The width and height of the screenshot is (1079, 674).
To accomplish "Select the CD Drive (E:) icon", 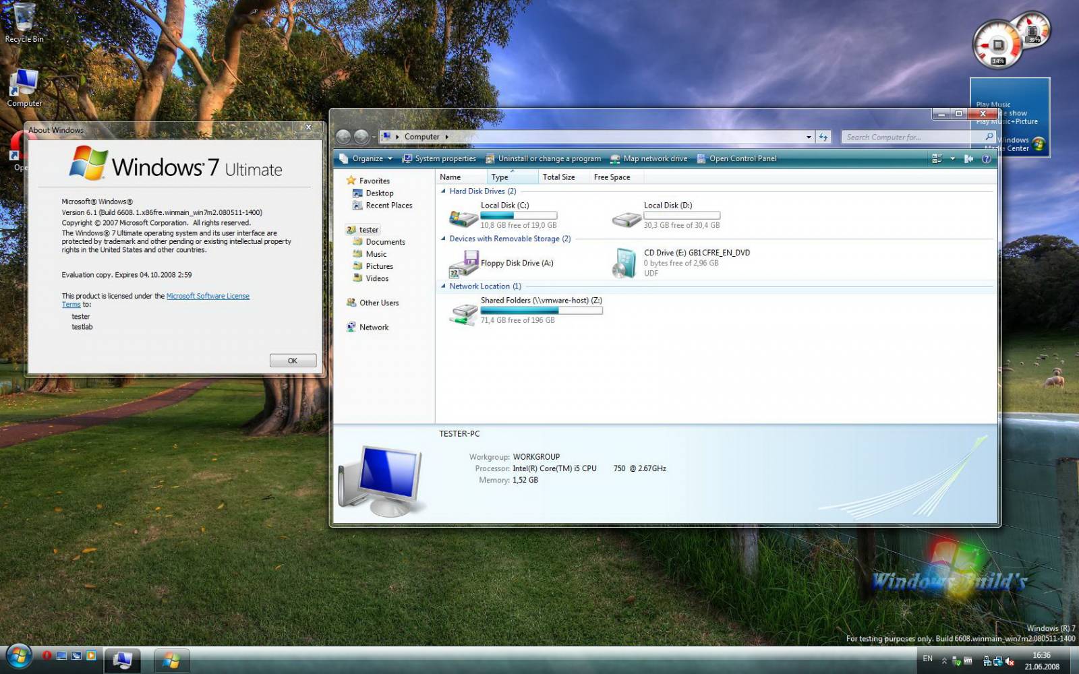I will coord(624,264).
